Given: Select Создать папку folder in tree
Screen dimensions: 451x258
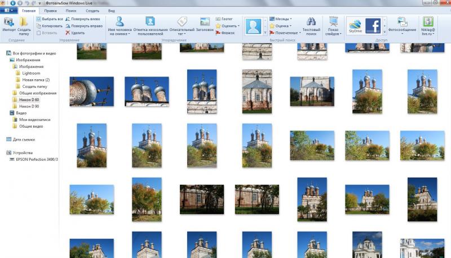Looking at the screenshot, I should point(32,87).
